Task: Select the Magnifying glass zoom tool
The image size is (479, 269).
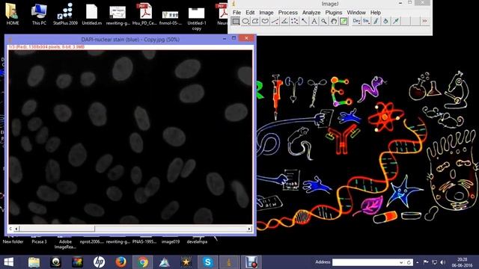Action: pos(323,21)
